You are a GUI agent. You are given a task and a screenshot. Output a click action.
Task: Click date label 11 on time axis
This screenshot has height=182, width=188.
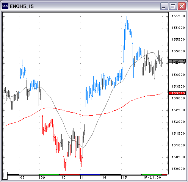click(x=84, y=177)
